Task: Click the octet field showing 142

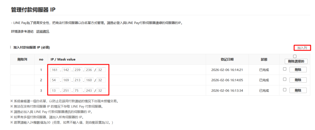Action: (66, 70)
